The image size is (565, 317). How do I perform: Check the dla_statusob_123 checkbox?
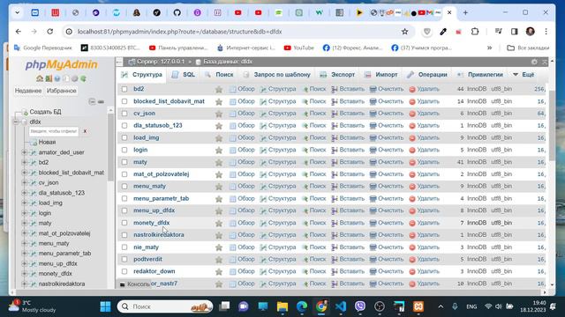pos(124,126)
